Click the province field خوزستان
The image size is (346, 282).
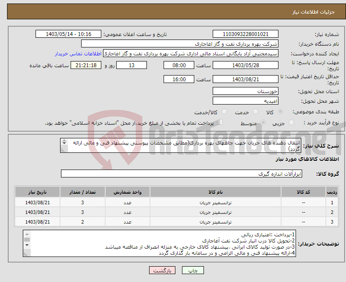pos(246,91)
